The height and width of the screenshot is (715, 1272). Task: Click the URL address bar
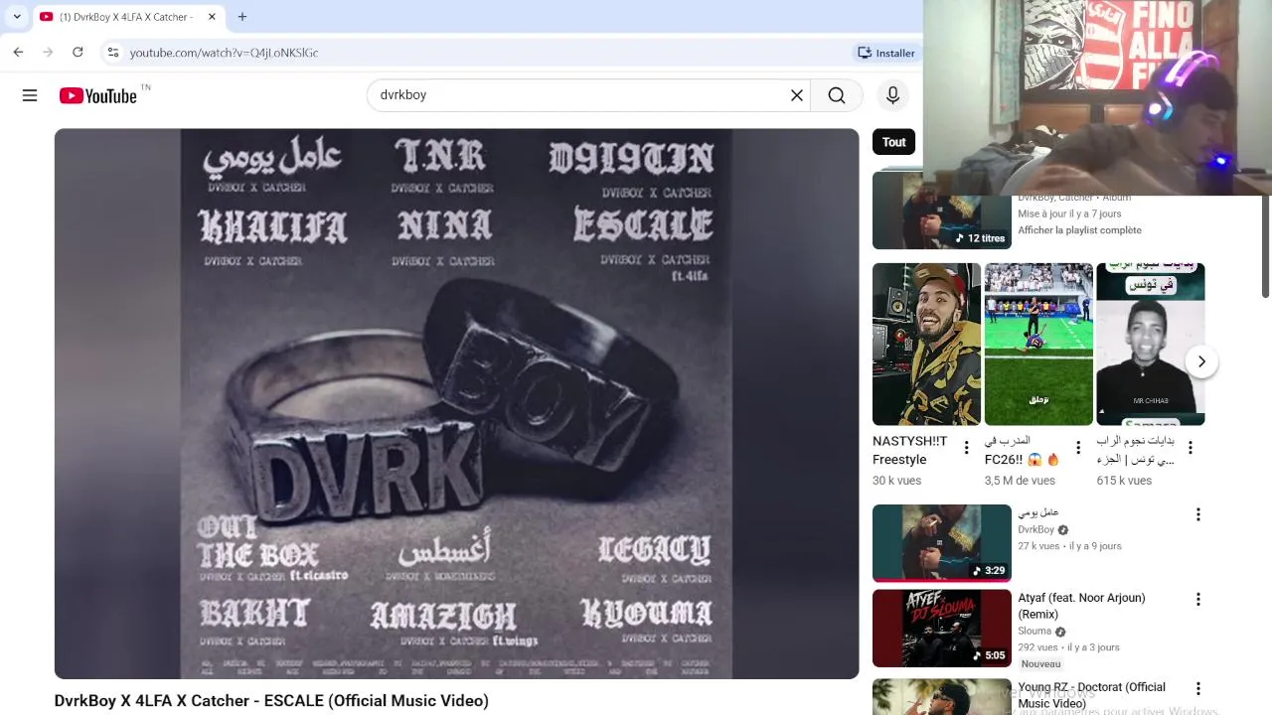477,53
